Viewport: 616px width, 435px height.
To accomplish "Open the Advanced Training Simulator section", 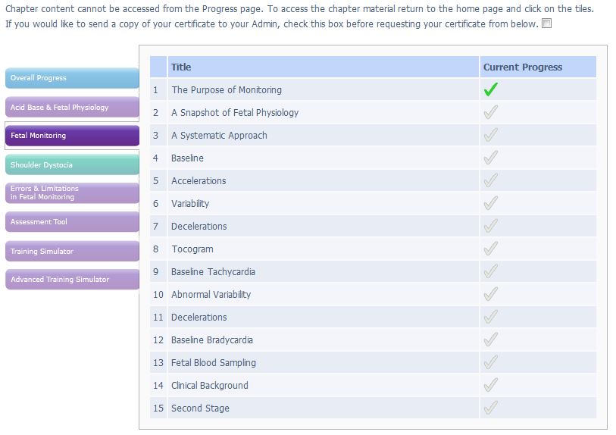I will (72, 280).
